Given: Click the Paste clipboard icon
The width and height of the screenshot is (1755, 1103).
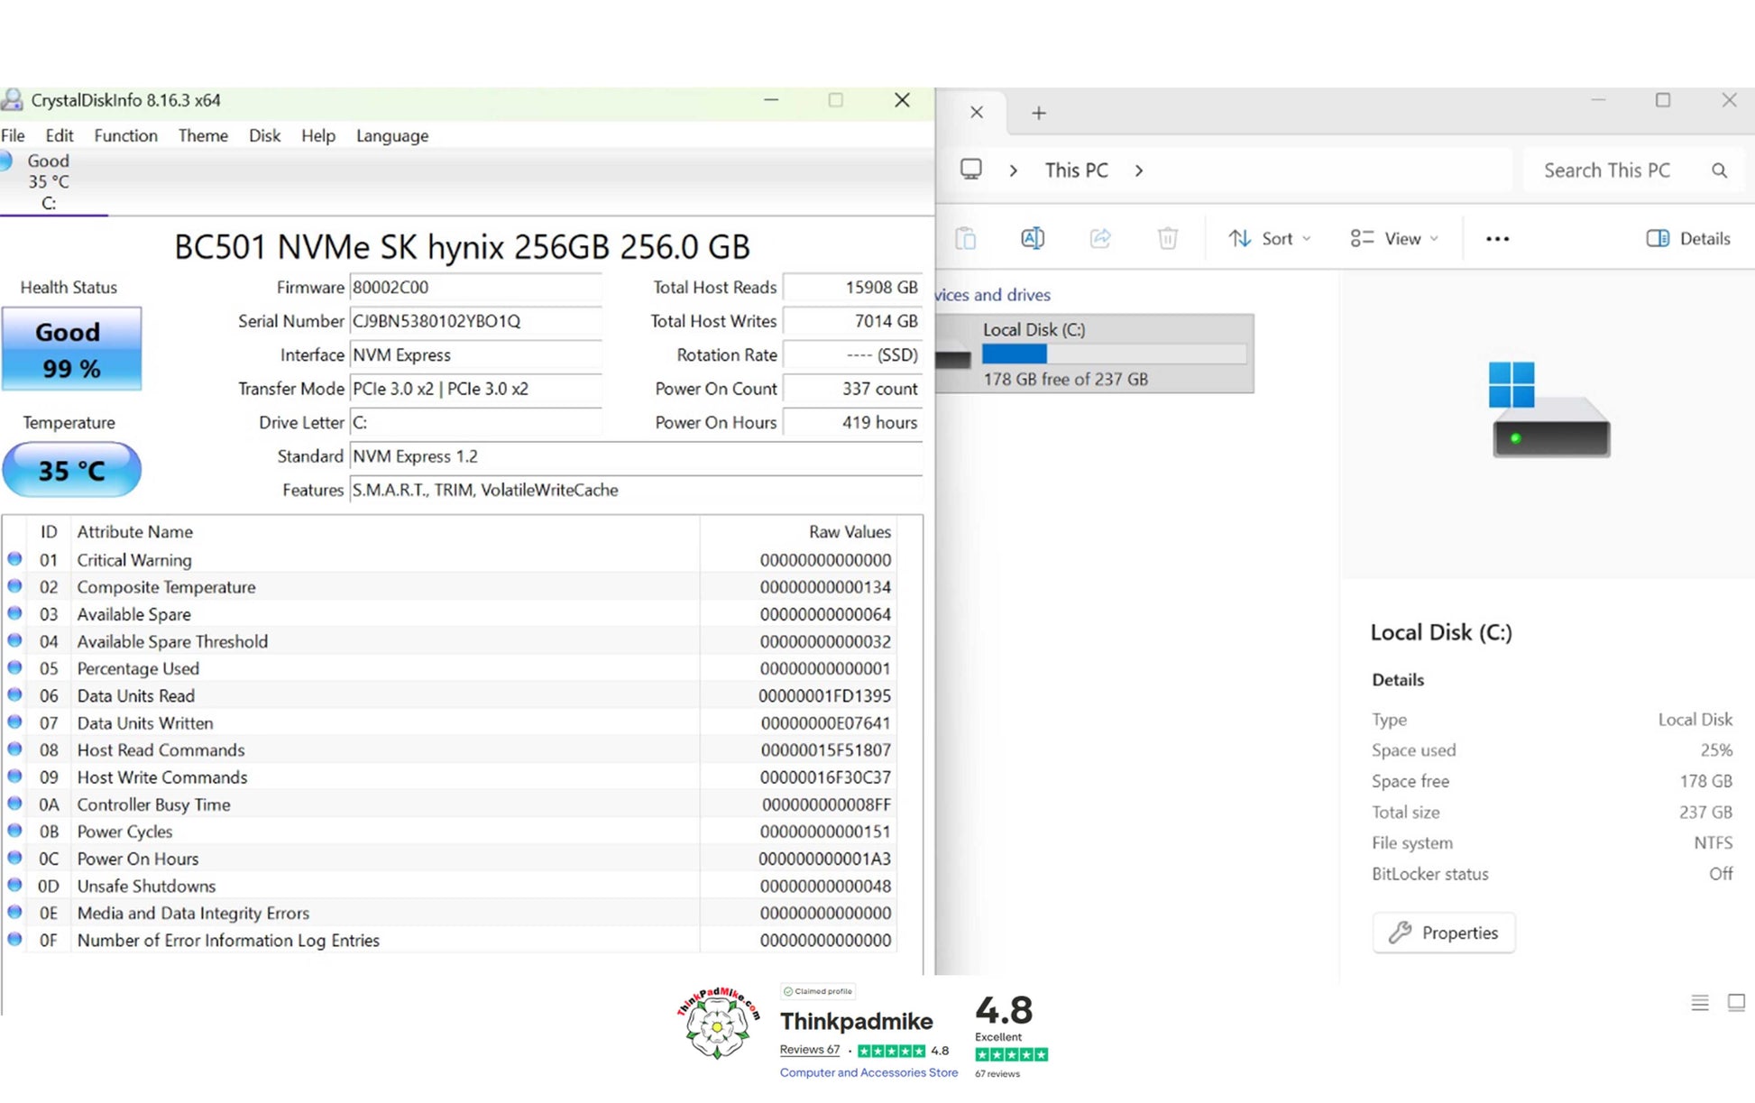Looking at the screenshot, I should pos(966,238).
